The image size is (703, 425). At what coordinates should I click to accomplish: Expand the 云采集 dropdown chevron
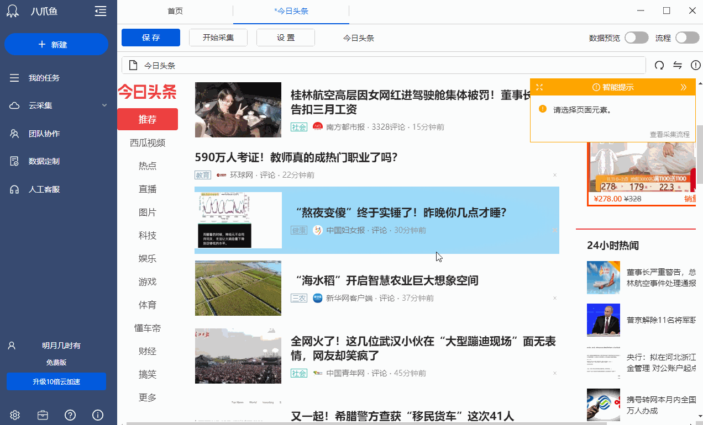pyautogui.click(x=104, y=105)
